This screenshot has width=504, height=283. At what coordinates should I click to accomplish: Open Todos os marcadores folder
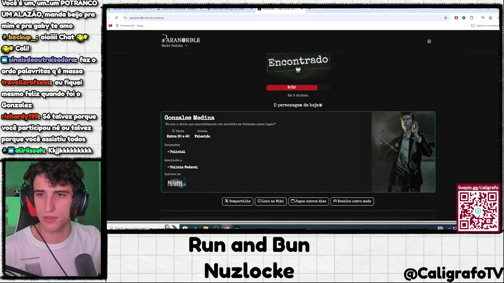click(x=485, y=26)
